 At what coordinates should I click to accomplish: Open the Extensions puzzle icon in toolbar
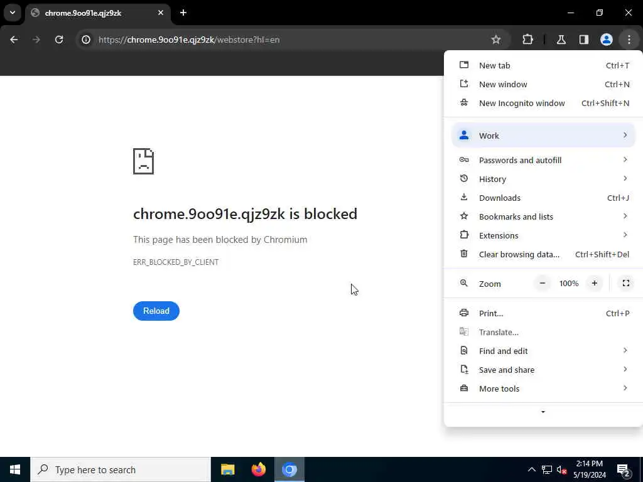click(527, 40)
